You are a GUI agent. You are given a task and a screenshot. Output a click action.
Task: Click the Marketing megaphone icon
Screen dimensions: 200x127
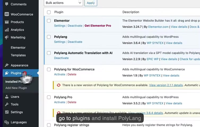point(7,37)
